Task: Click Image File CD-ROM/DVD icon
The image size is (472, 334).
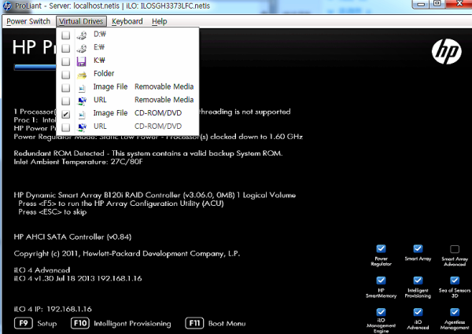Action: click(82, 114)
